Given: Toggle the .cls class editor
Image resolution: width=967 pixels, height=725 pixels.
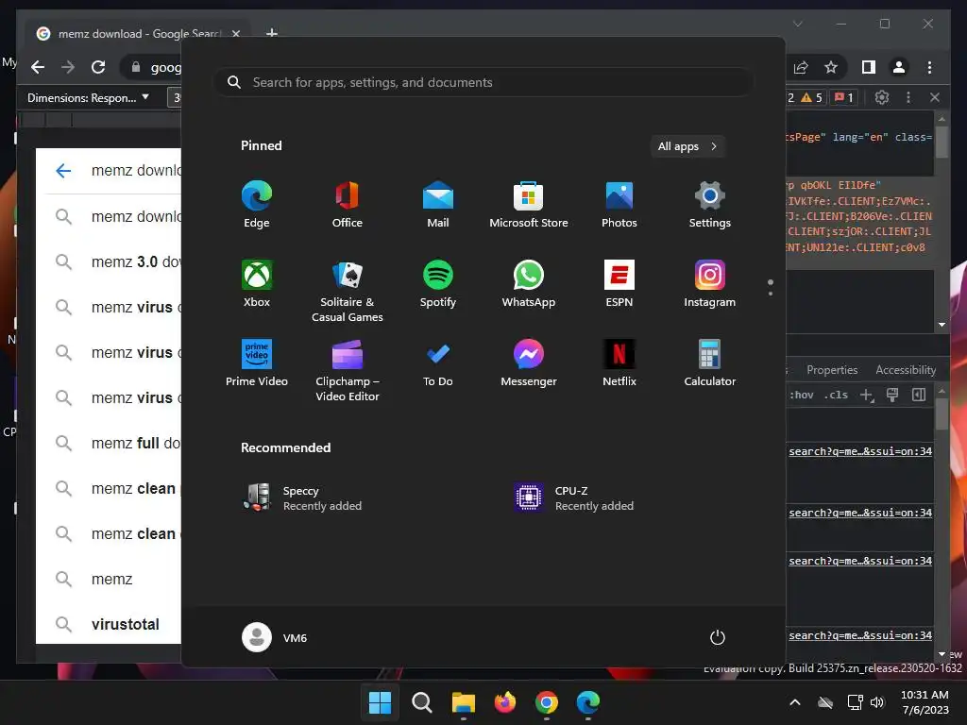Looking at the screenshot, I should pos(836,395).
